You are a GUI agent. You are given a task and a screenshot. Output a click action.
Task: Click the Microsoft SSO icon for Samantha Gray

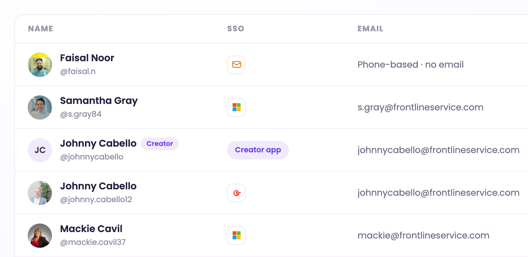click(x=236, y=107)
